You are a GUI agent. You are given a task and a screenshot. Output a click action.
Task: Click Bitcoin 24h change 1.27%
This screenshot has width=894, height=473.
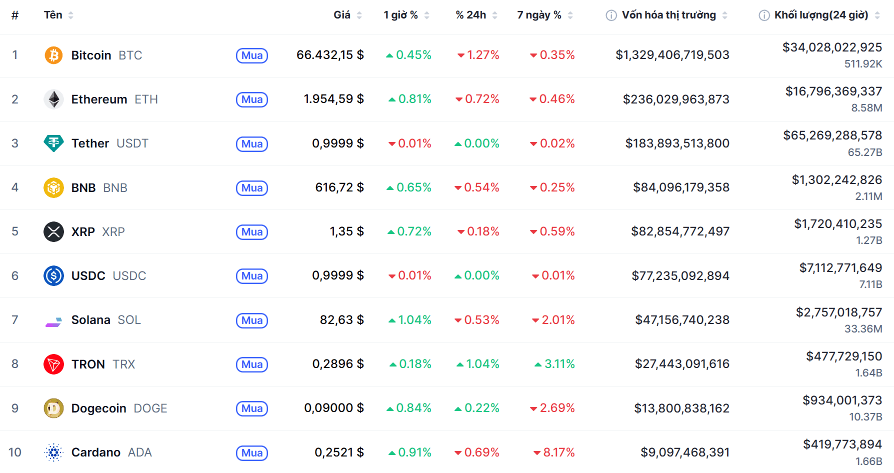478,55
